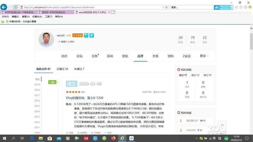Select the Z金豆 navigation tab
The height and width of the screenshot is (142, 253).
tap(187, 56)
